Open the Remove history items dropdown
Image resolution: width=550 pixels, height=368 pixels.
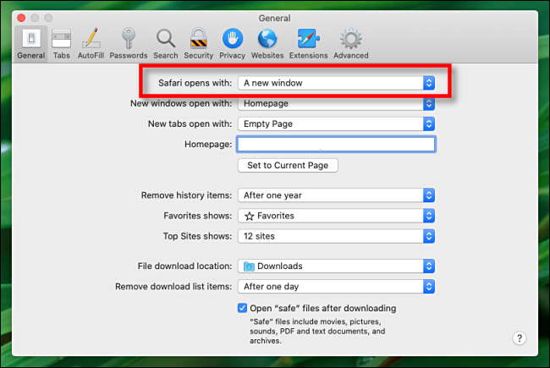pyautogui.click(x=336, y=195)
